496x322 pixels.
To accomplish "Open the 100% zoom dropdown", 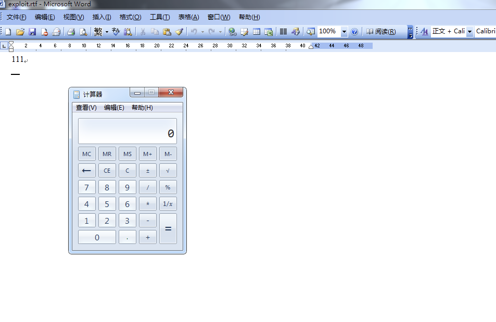I will pos(344,32).
